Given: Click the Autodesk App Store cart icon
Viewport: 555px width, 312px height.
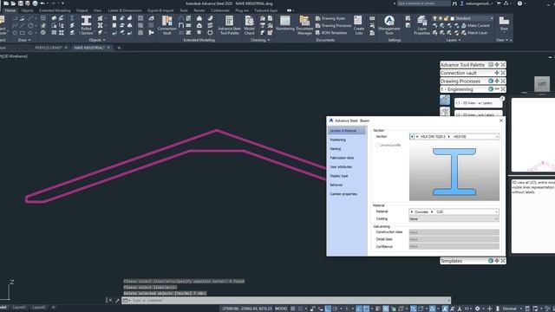Looking at the screenshot, I should (499, 3).
